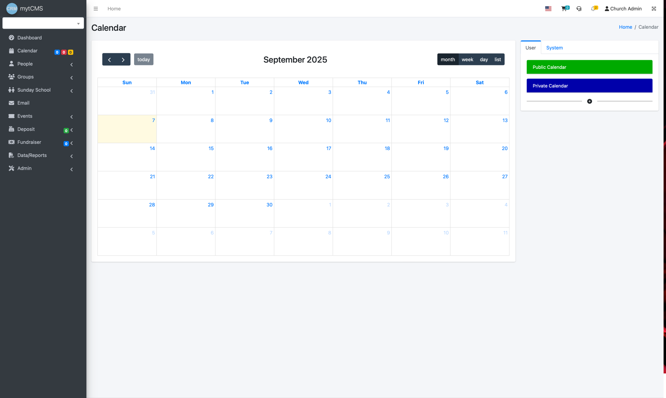Toggle the hamburger sidebar menu icon
Image resolution: width=666 pixels, height=398 pixels.
(96, 9)
